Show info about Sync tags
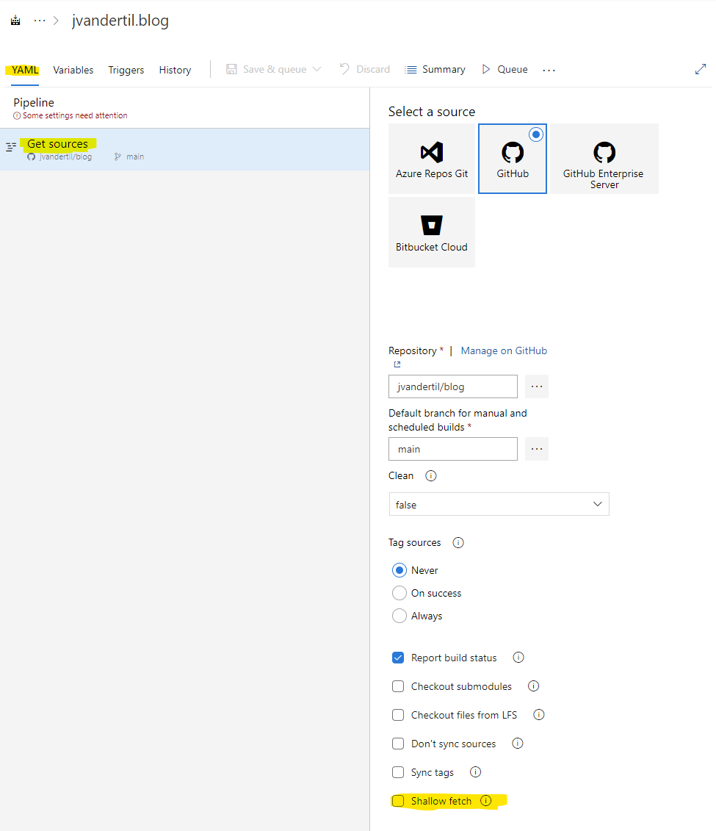716x831 pixels. [x=476, y=772]
